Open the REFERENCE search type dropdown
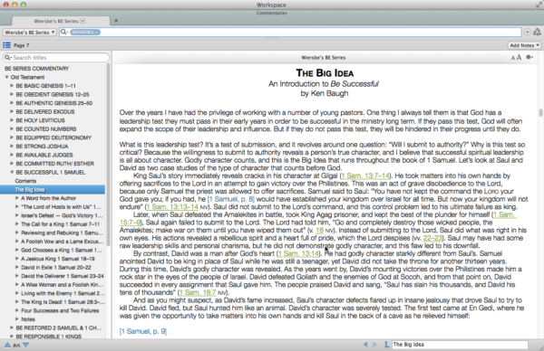This screenshot has height=351, width=544. 85,33
